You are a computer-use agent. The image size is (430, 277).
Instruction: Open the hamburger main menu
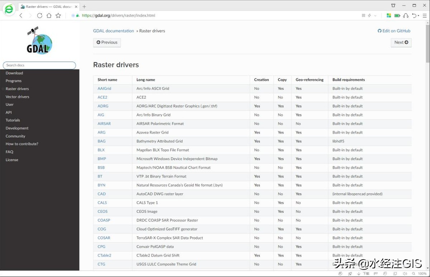pos(424,15)
